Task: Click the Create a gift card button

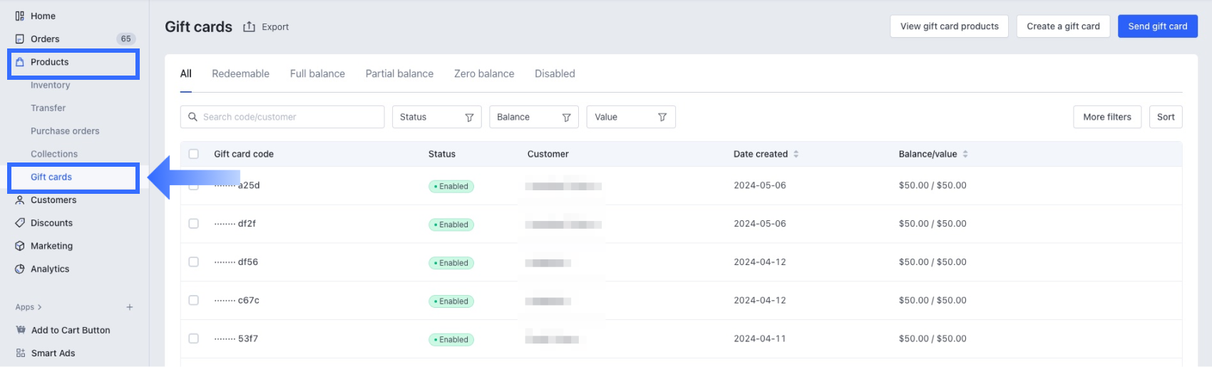Action: pos(1063,26)
